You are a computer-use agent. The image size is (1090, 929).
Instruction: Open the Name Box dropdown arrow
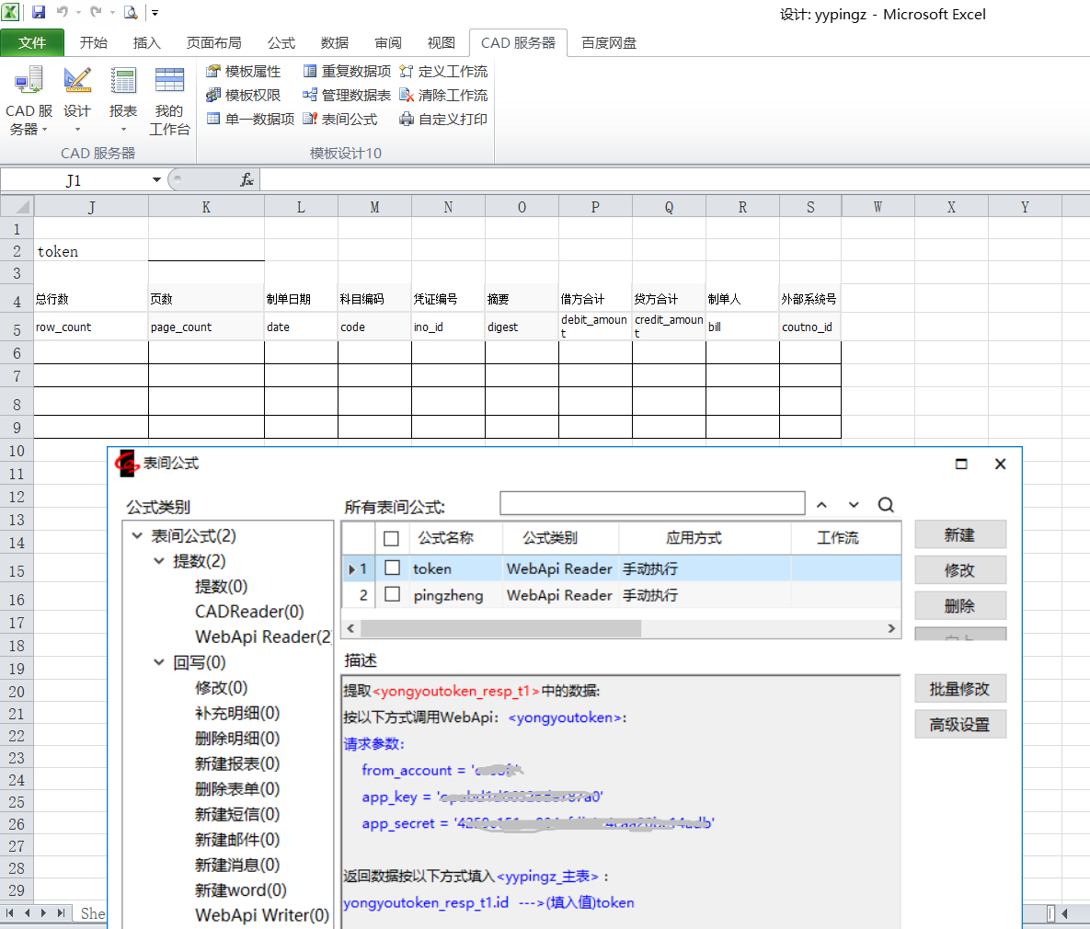[x=157, y=180]
